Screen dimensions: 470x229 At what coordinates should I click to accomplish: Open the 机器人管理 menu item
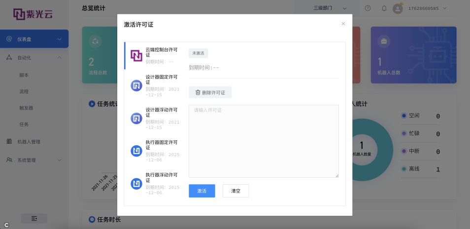click(x=29, y=142)
